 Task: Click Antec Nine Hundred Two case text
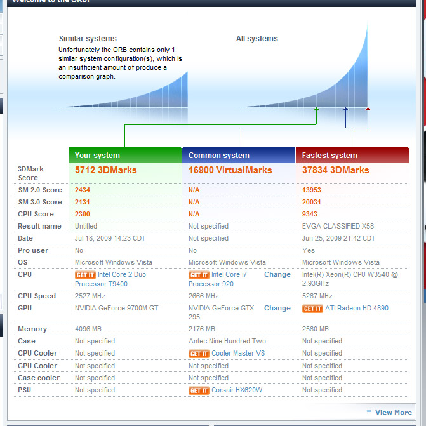point(227,341)
